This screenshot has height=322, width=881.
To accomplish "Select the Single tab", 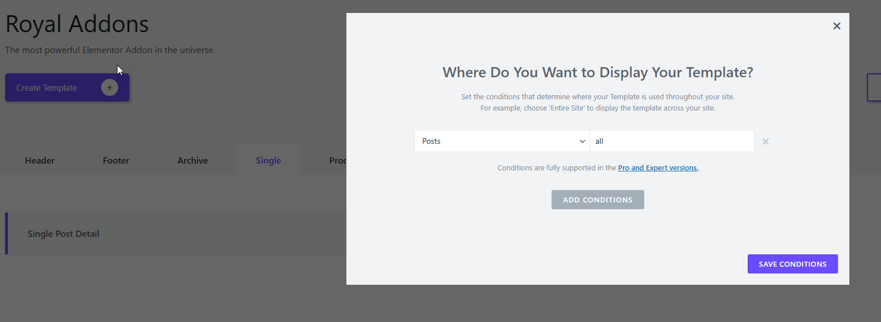I will pyautogui.click(x=268, y=160).
